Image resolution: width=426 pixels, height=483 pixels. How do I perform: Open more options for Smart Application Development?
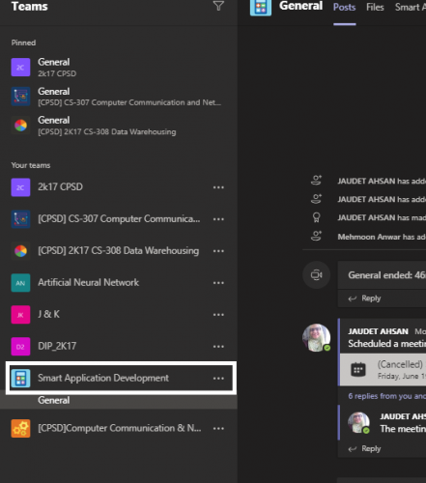218,379
